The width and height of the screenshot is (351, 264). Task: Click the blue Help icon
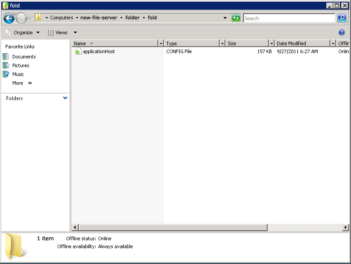click(342, 33)
